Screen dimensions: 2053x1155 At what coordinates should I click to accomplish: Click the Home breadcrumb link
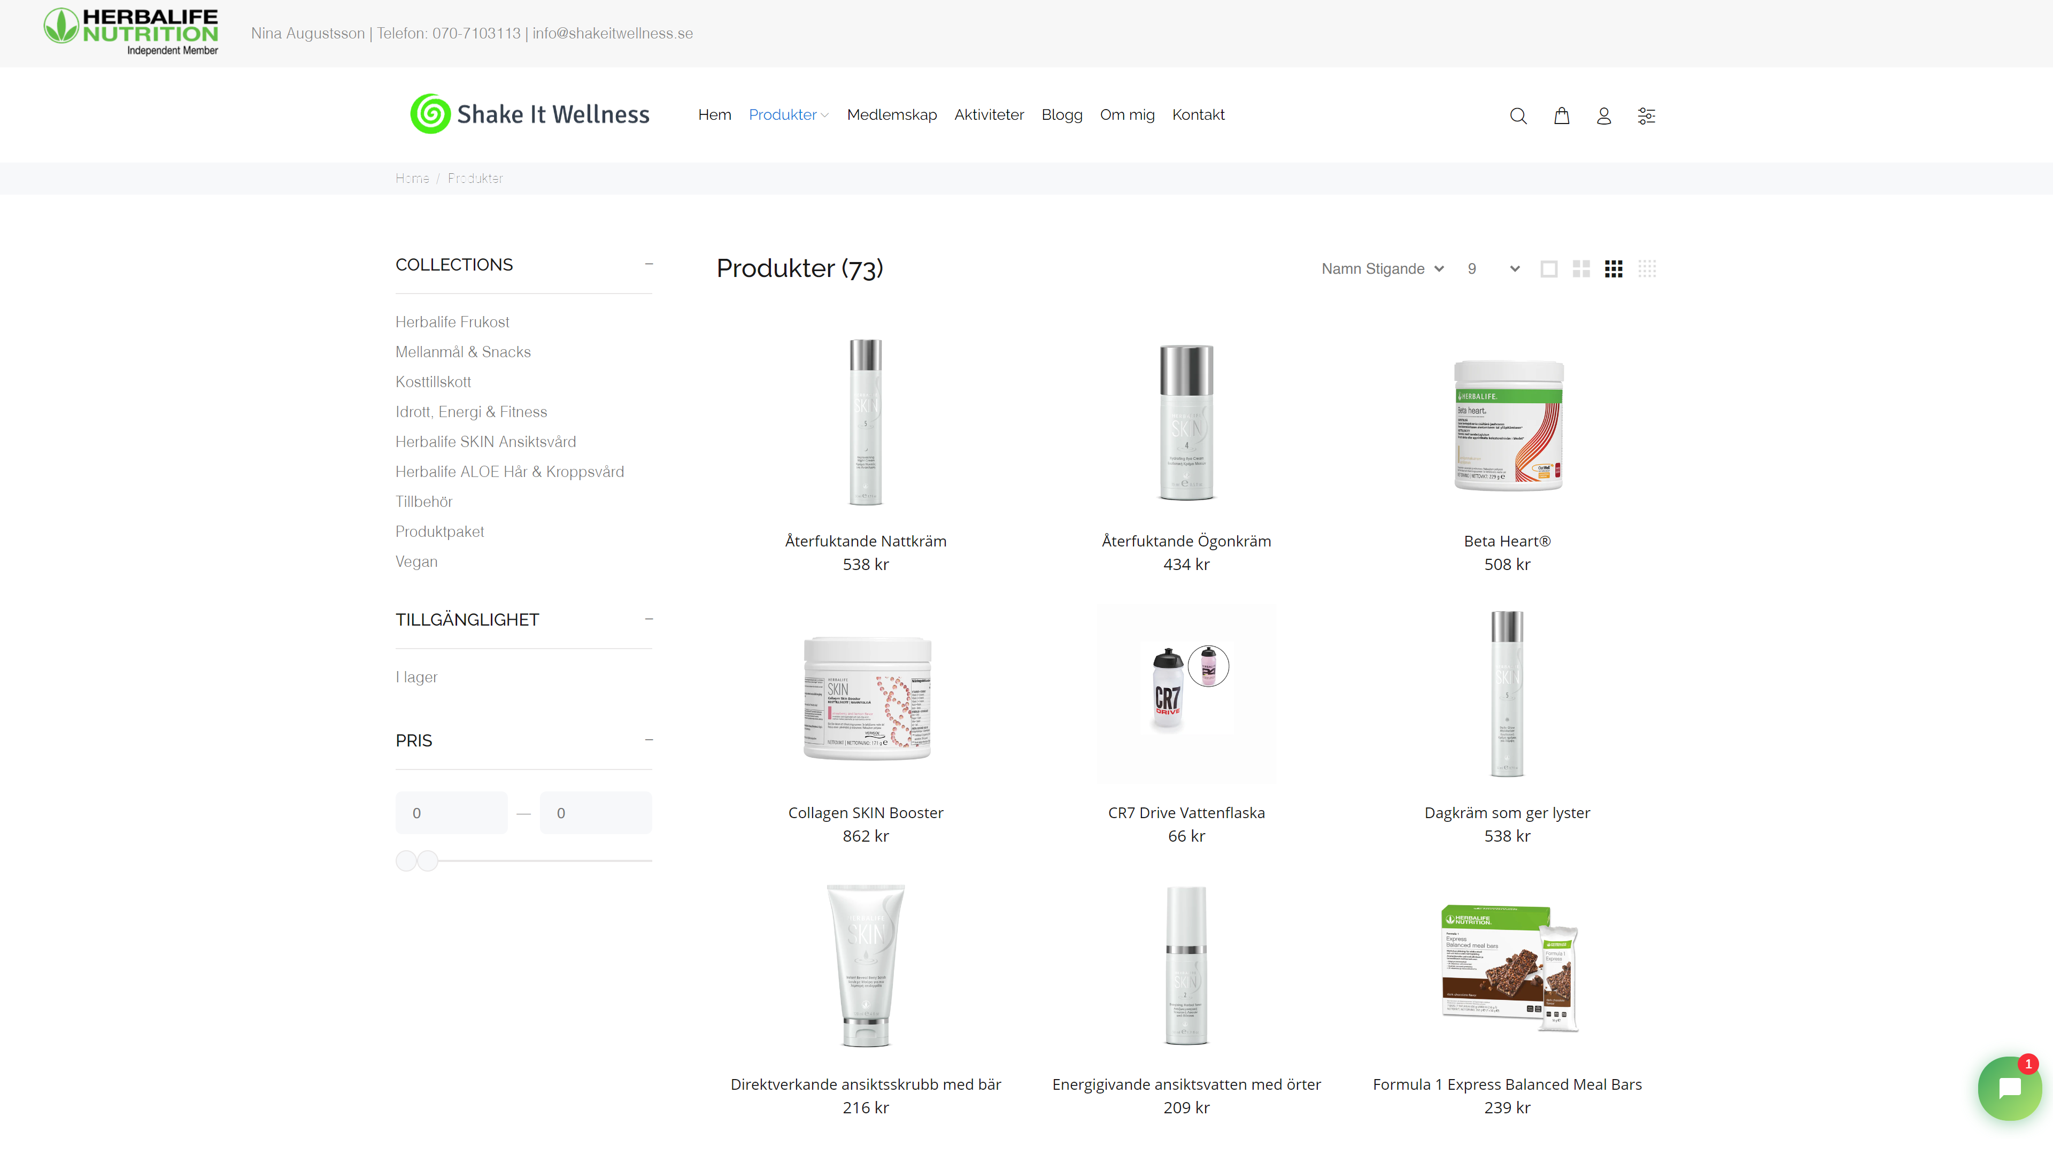coord(412,179)
